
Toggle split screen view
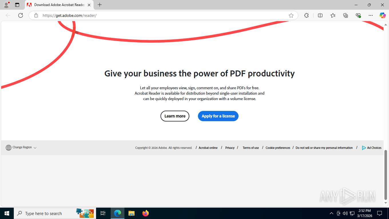[x=320, y=15]
